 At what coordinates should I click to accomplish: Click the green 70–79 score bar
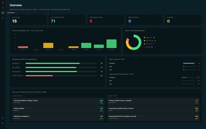(86, 45)
